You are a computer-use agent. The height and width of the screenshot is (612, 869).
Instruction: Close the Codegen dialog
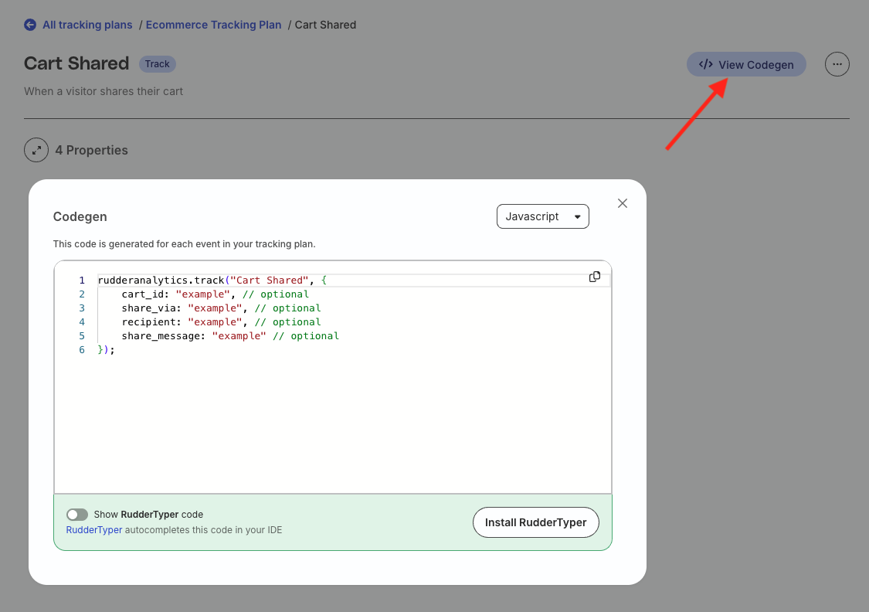(623, 203)
